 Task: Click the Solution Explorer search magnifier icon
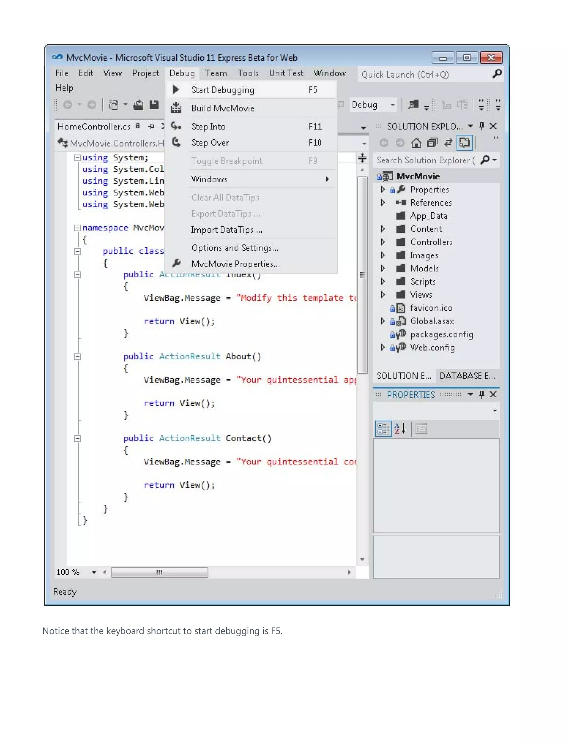485,159
